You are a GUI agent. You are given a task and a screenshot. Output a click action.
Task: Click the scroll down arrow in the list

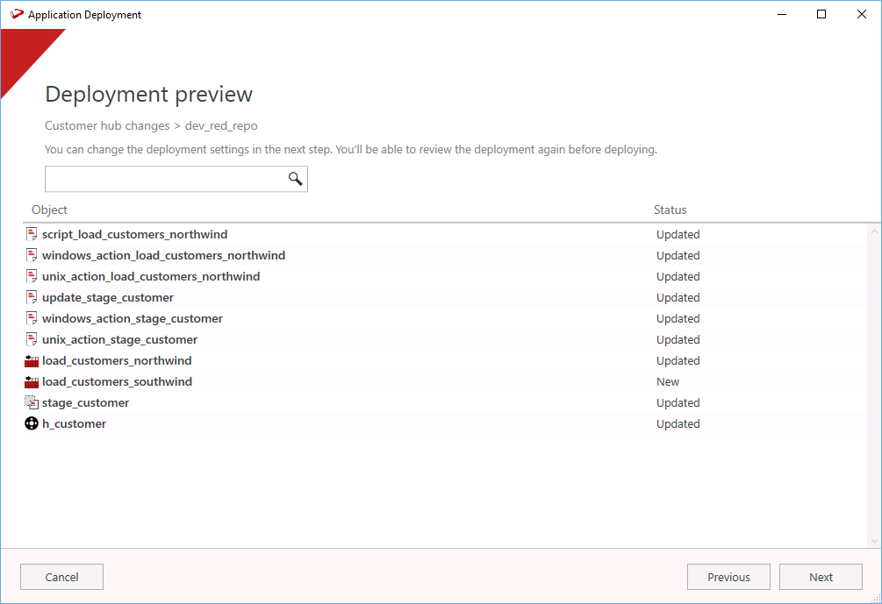(874, 541)
